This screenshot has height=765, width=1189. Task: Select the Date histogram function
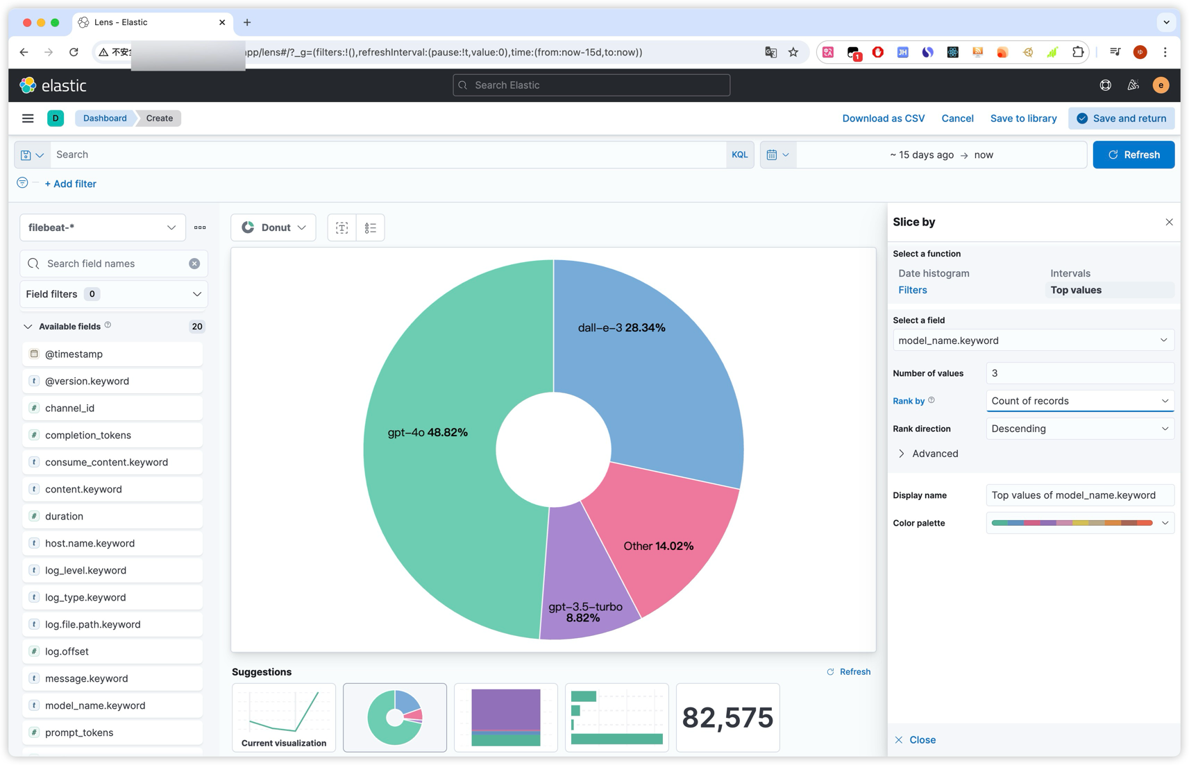934,273
